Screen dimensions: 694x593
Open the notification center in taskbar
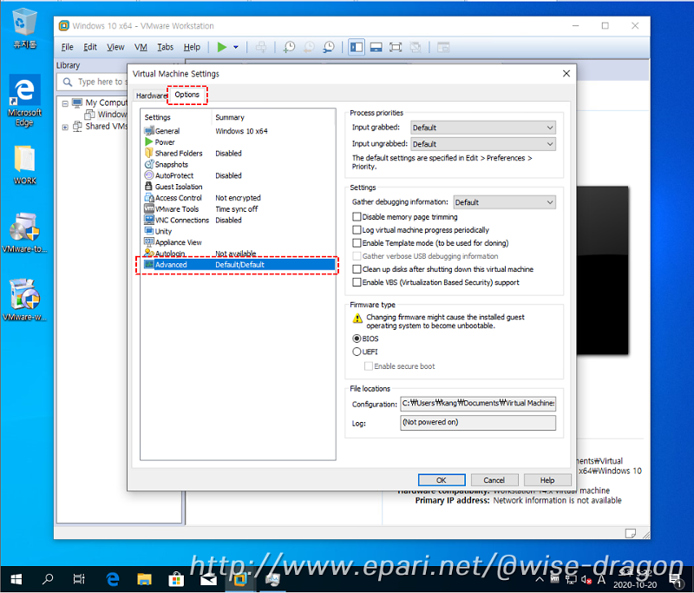tap(676, 579)
